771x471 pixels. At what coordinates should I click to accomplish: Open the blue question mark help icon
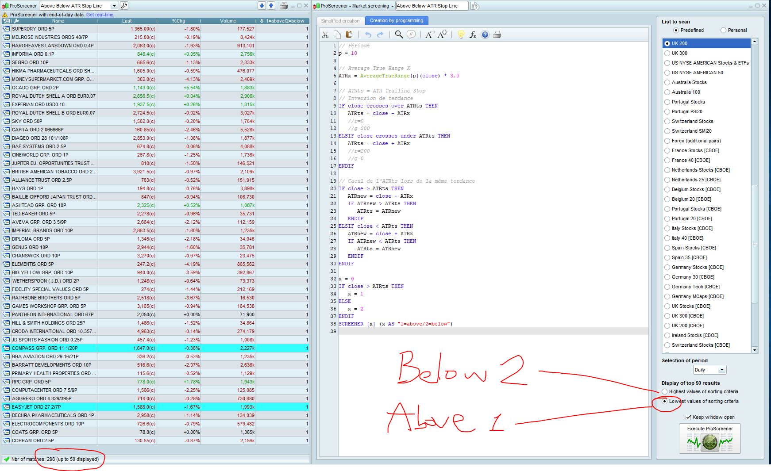pyautogui.click(x=485, y=35)
